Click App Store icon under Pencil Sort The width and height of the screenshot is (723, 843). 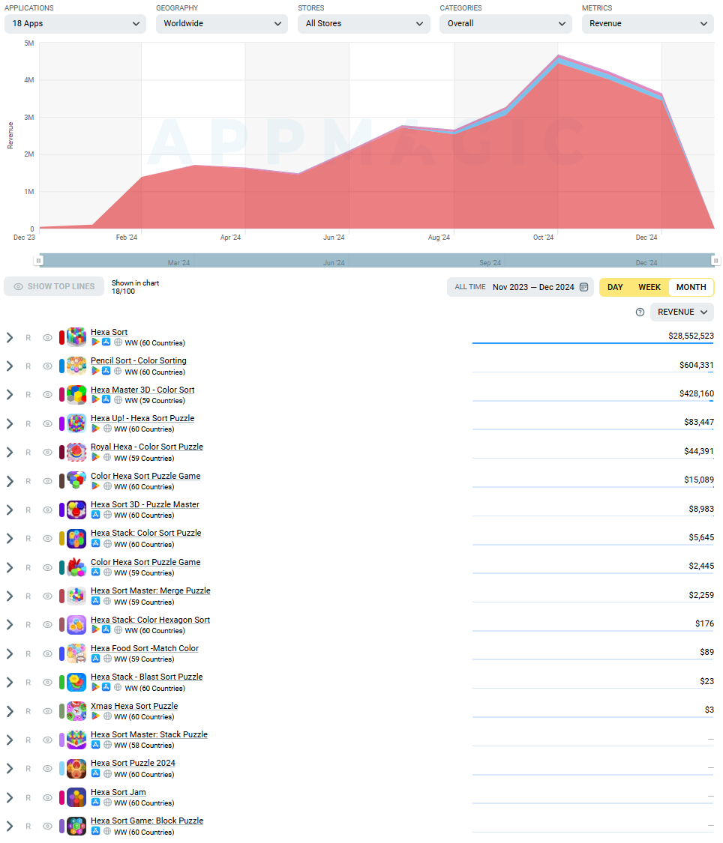tap(106, 372)
